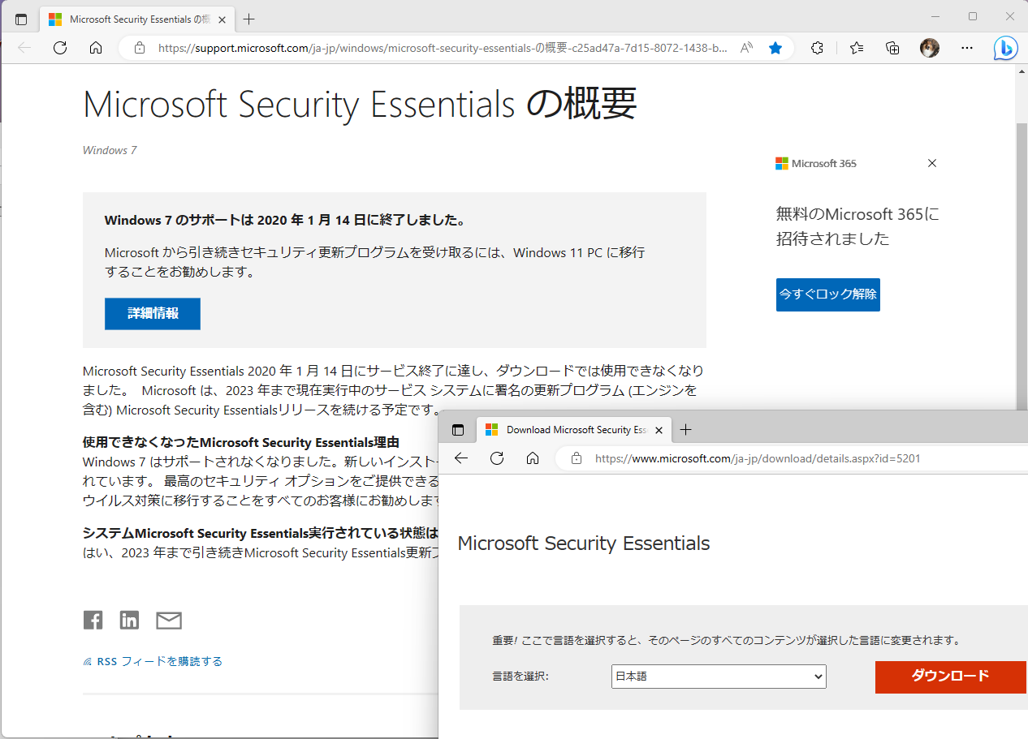Open the tab actions menu

point(21,17)
